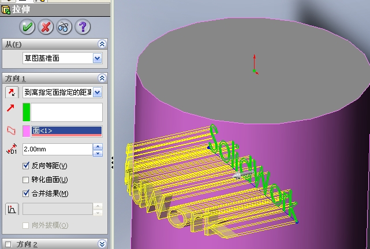Cancel the extrude with red X
Viewport: 370px width, 249px height.
46,27
